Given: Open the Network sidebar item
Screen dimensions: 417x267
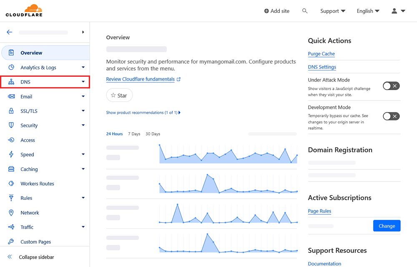Looking at the screenshot, I should [x=45, y=212].
